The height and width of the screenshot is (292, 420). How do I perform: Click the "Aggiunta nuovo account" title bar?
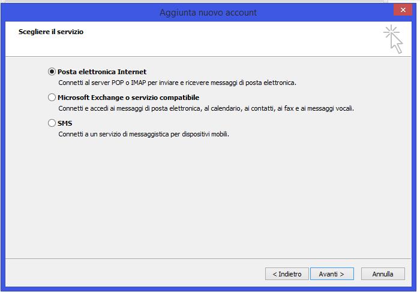click(208, 13)
